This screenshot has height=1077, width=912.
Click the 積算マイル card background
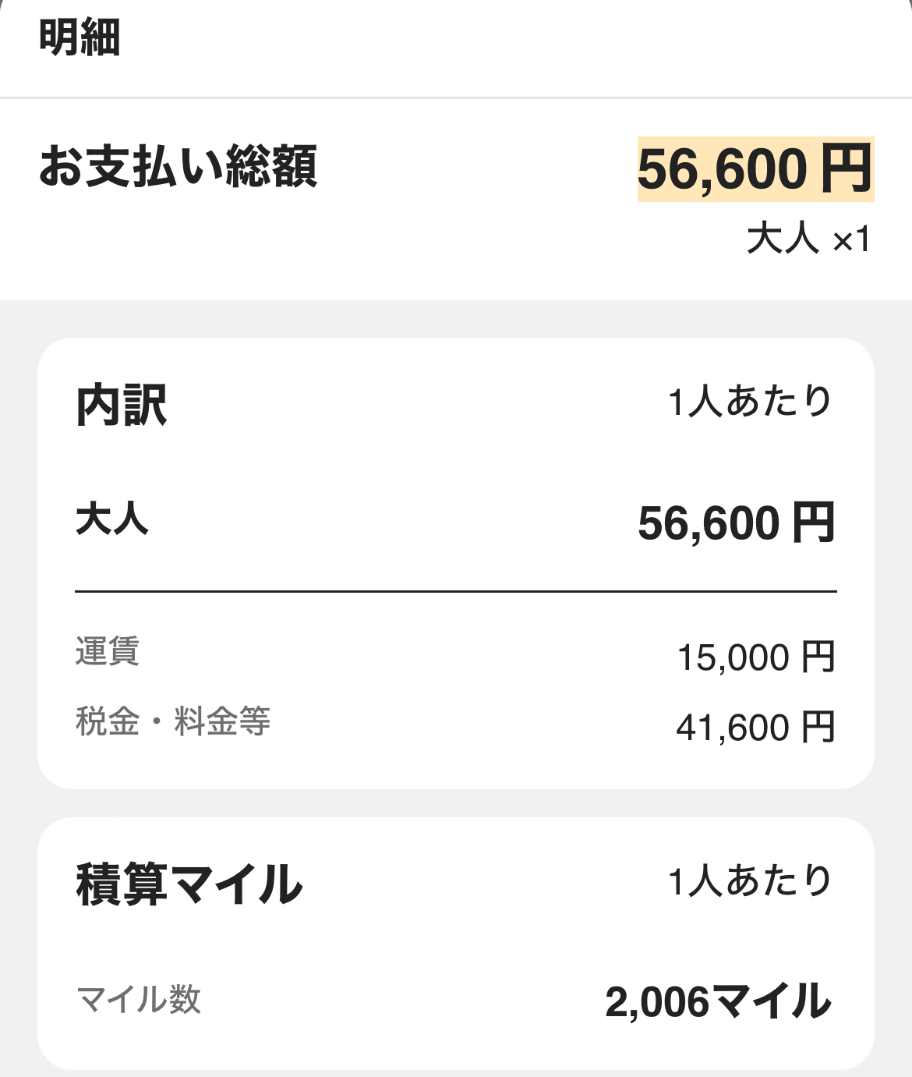[x=456, y=944]
